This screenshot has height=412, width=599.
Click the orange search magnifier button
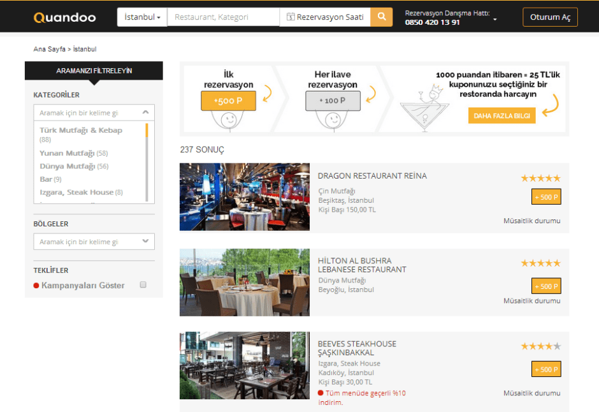[381, 17]
